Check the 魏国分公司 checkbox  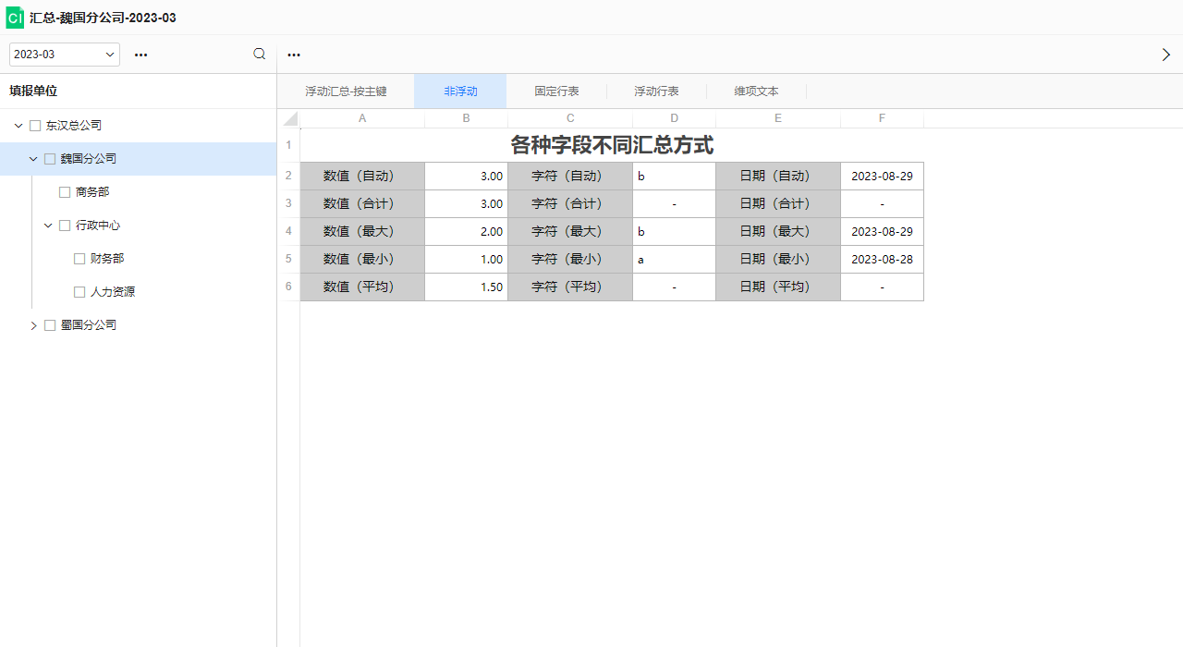click(x=50, y=158)
